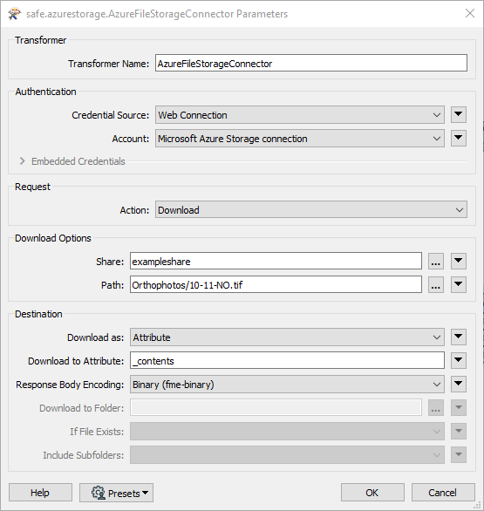Click the Path browse ellipsis button

click(436, 284)
